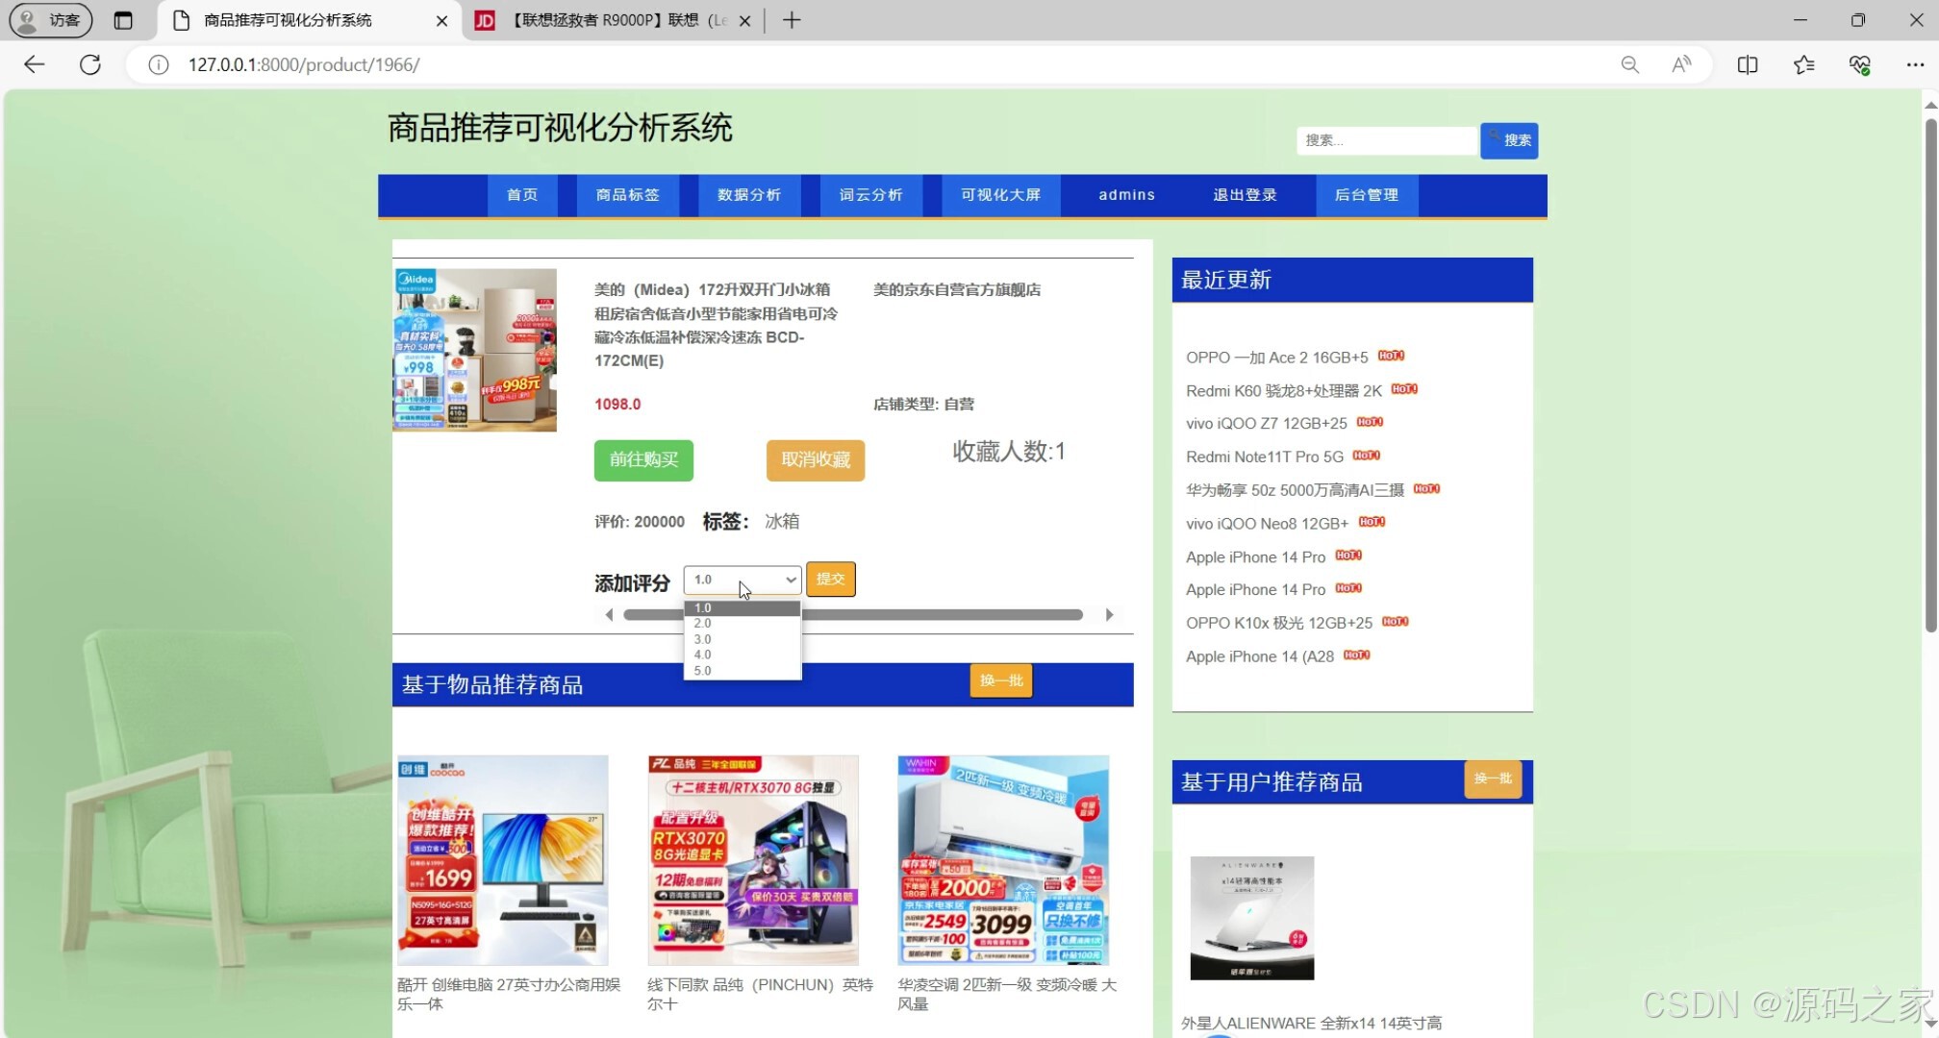Submit rating with 提交 button
The height and width of the screenshot is (1038, 1939).
pos(831,580)
